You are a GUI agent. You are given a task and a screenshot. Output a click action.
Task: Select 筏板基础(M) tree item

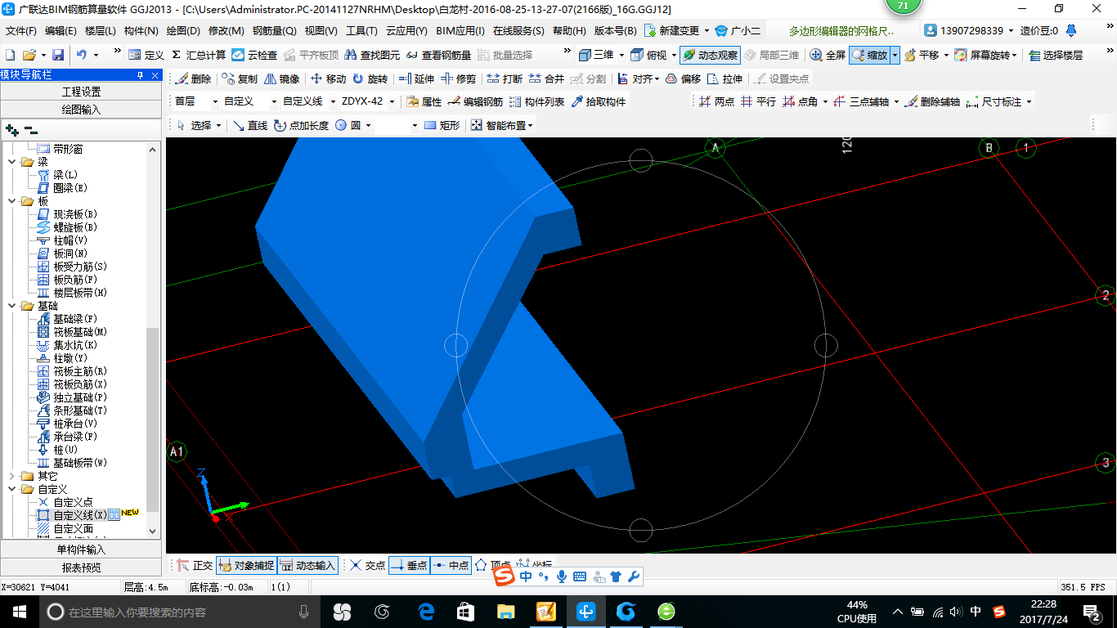(x=72, y=332)
